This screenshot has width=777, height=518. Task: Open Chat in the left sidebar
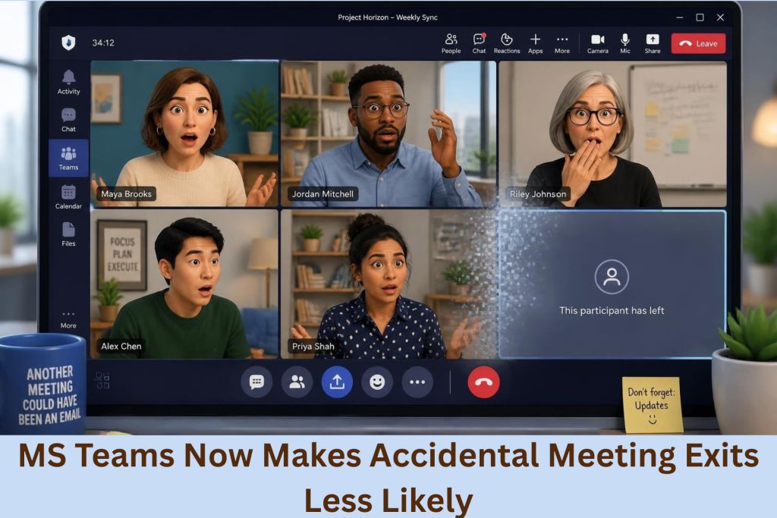click(x=68, y=121)
